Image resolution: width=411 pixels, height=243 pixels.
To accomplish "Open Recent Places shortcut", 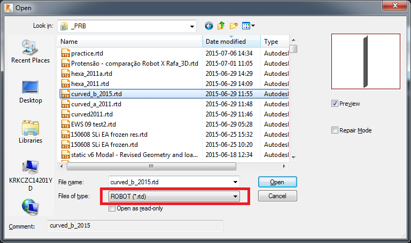I will (30, 52).
